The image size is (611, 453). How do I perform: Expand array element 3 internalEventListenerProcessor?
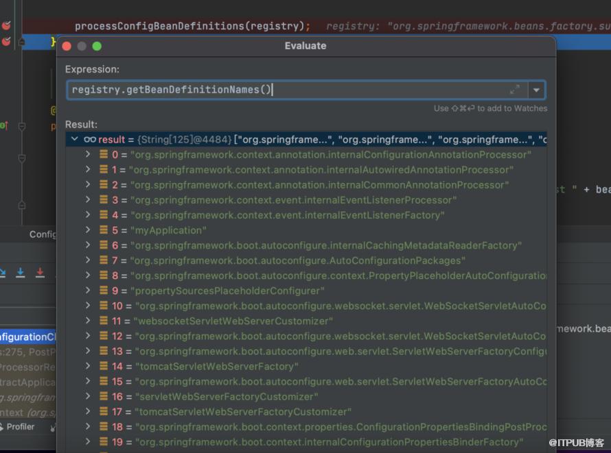coord(88,200)
